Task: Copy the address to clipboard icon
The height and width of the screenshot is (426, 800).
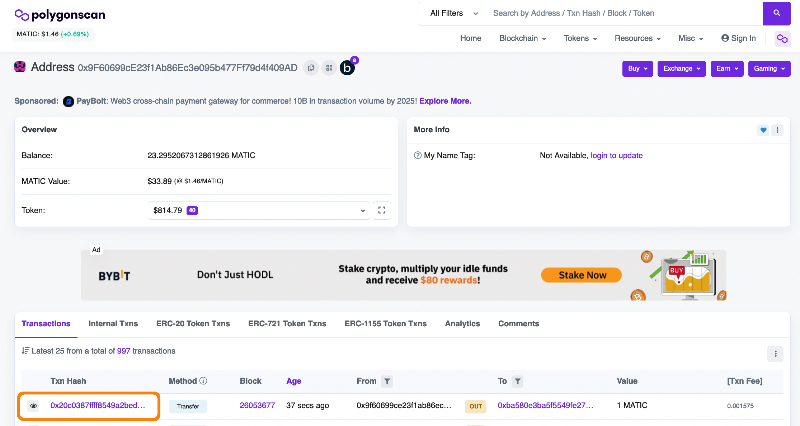Action: (311, 68)
